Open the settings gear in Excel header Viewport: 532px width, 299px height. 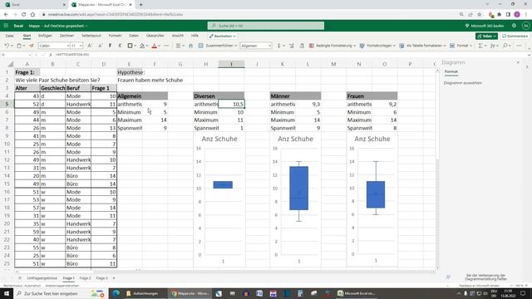(x=514, y=26)
